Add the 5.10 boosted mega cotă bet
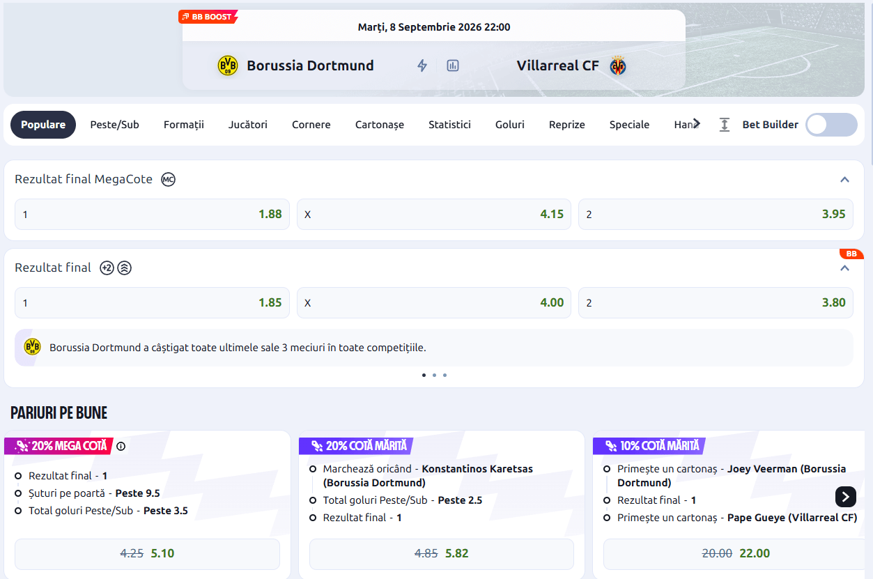The width and height of the screenshot is (873, 579). click(147, 554)
